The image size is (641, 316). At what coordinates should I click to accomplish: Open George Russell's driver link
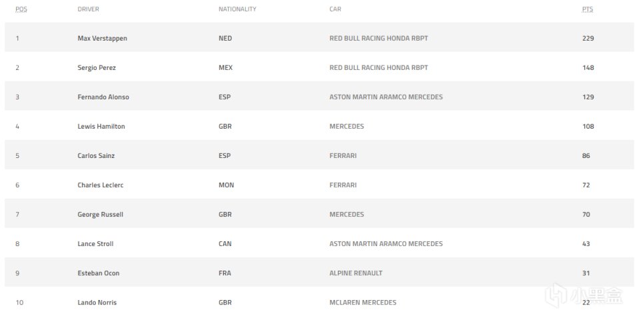coord(100,214)
